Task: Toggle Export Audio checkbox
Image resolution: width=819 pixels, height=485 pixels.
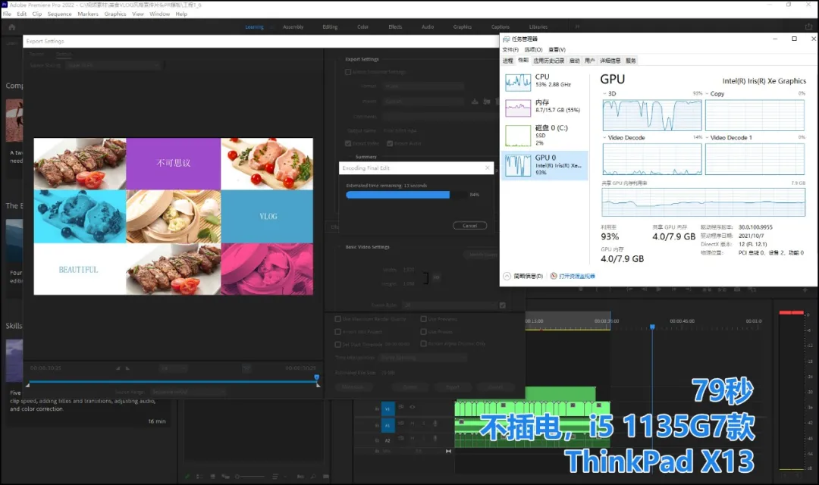Action: coord(390,143)
